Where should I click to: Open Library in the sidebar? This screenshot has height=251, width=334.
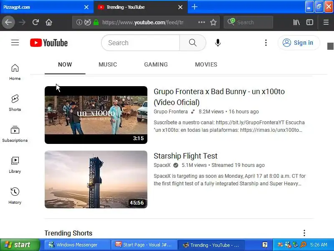15,165
